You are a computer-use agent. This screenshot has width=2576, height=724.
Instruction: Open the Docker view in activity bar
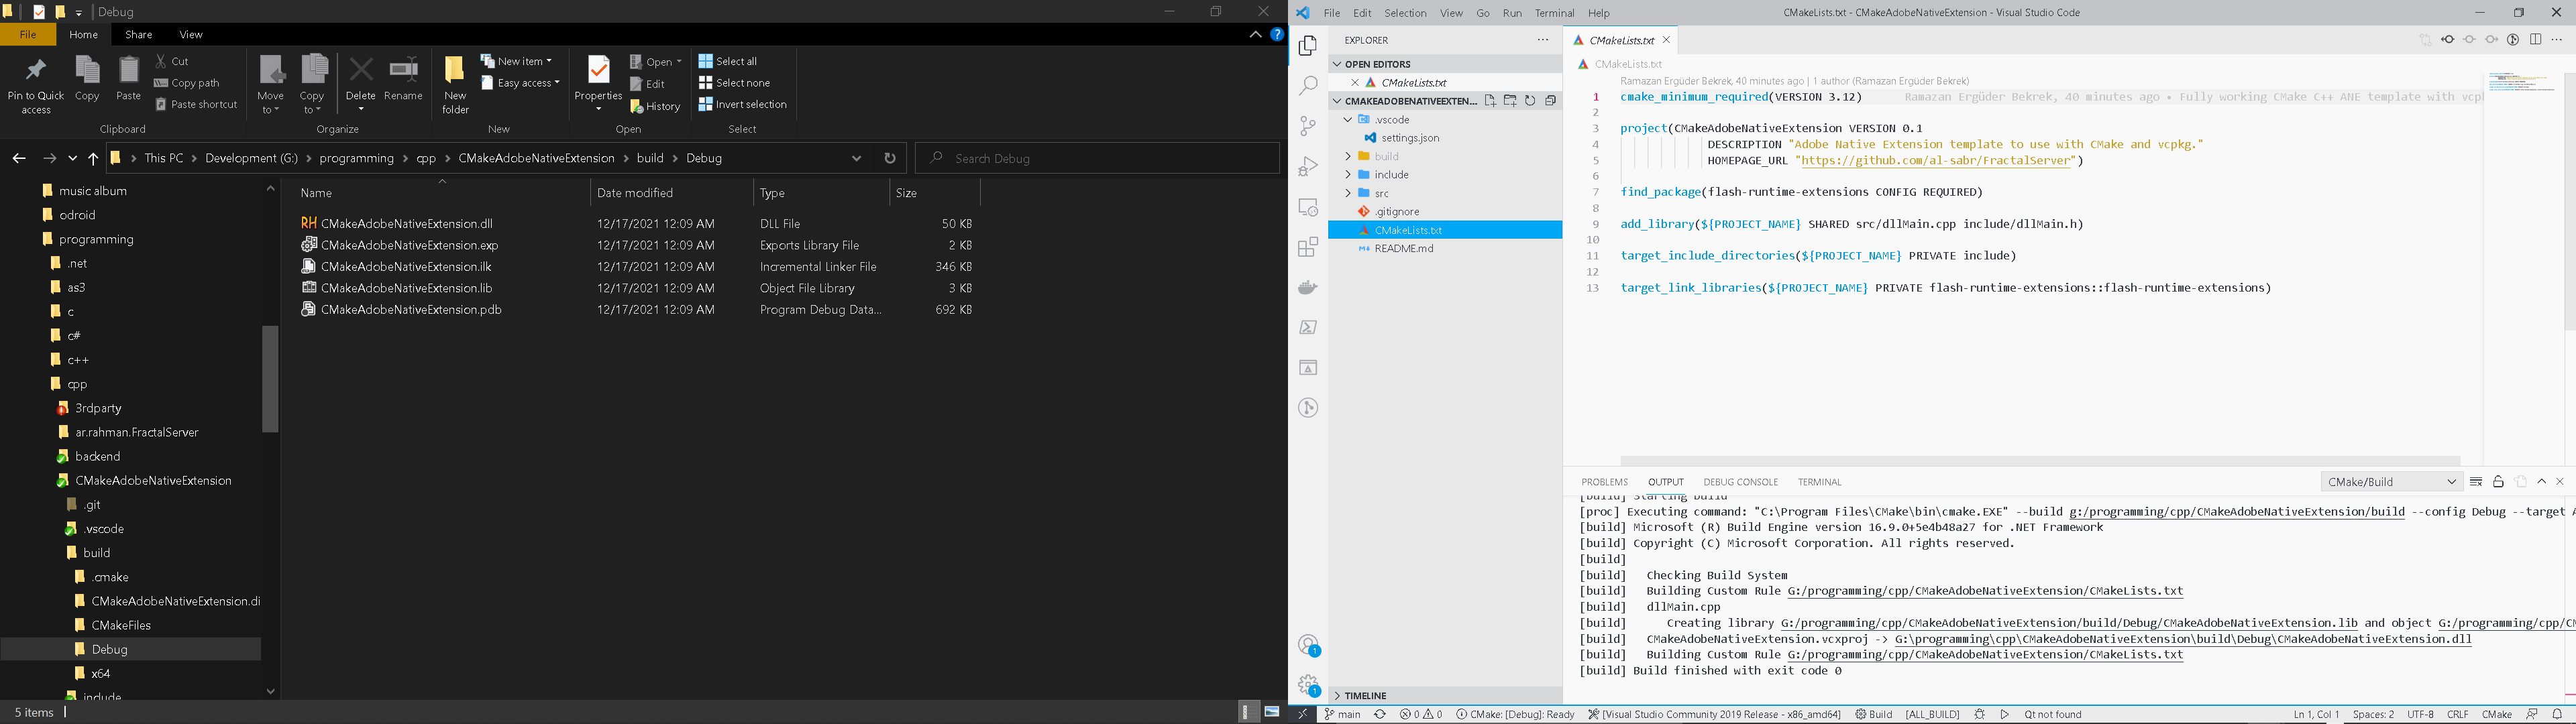1307,287
